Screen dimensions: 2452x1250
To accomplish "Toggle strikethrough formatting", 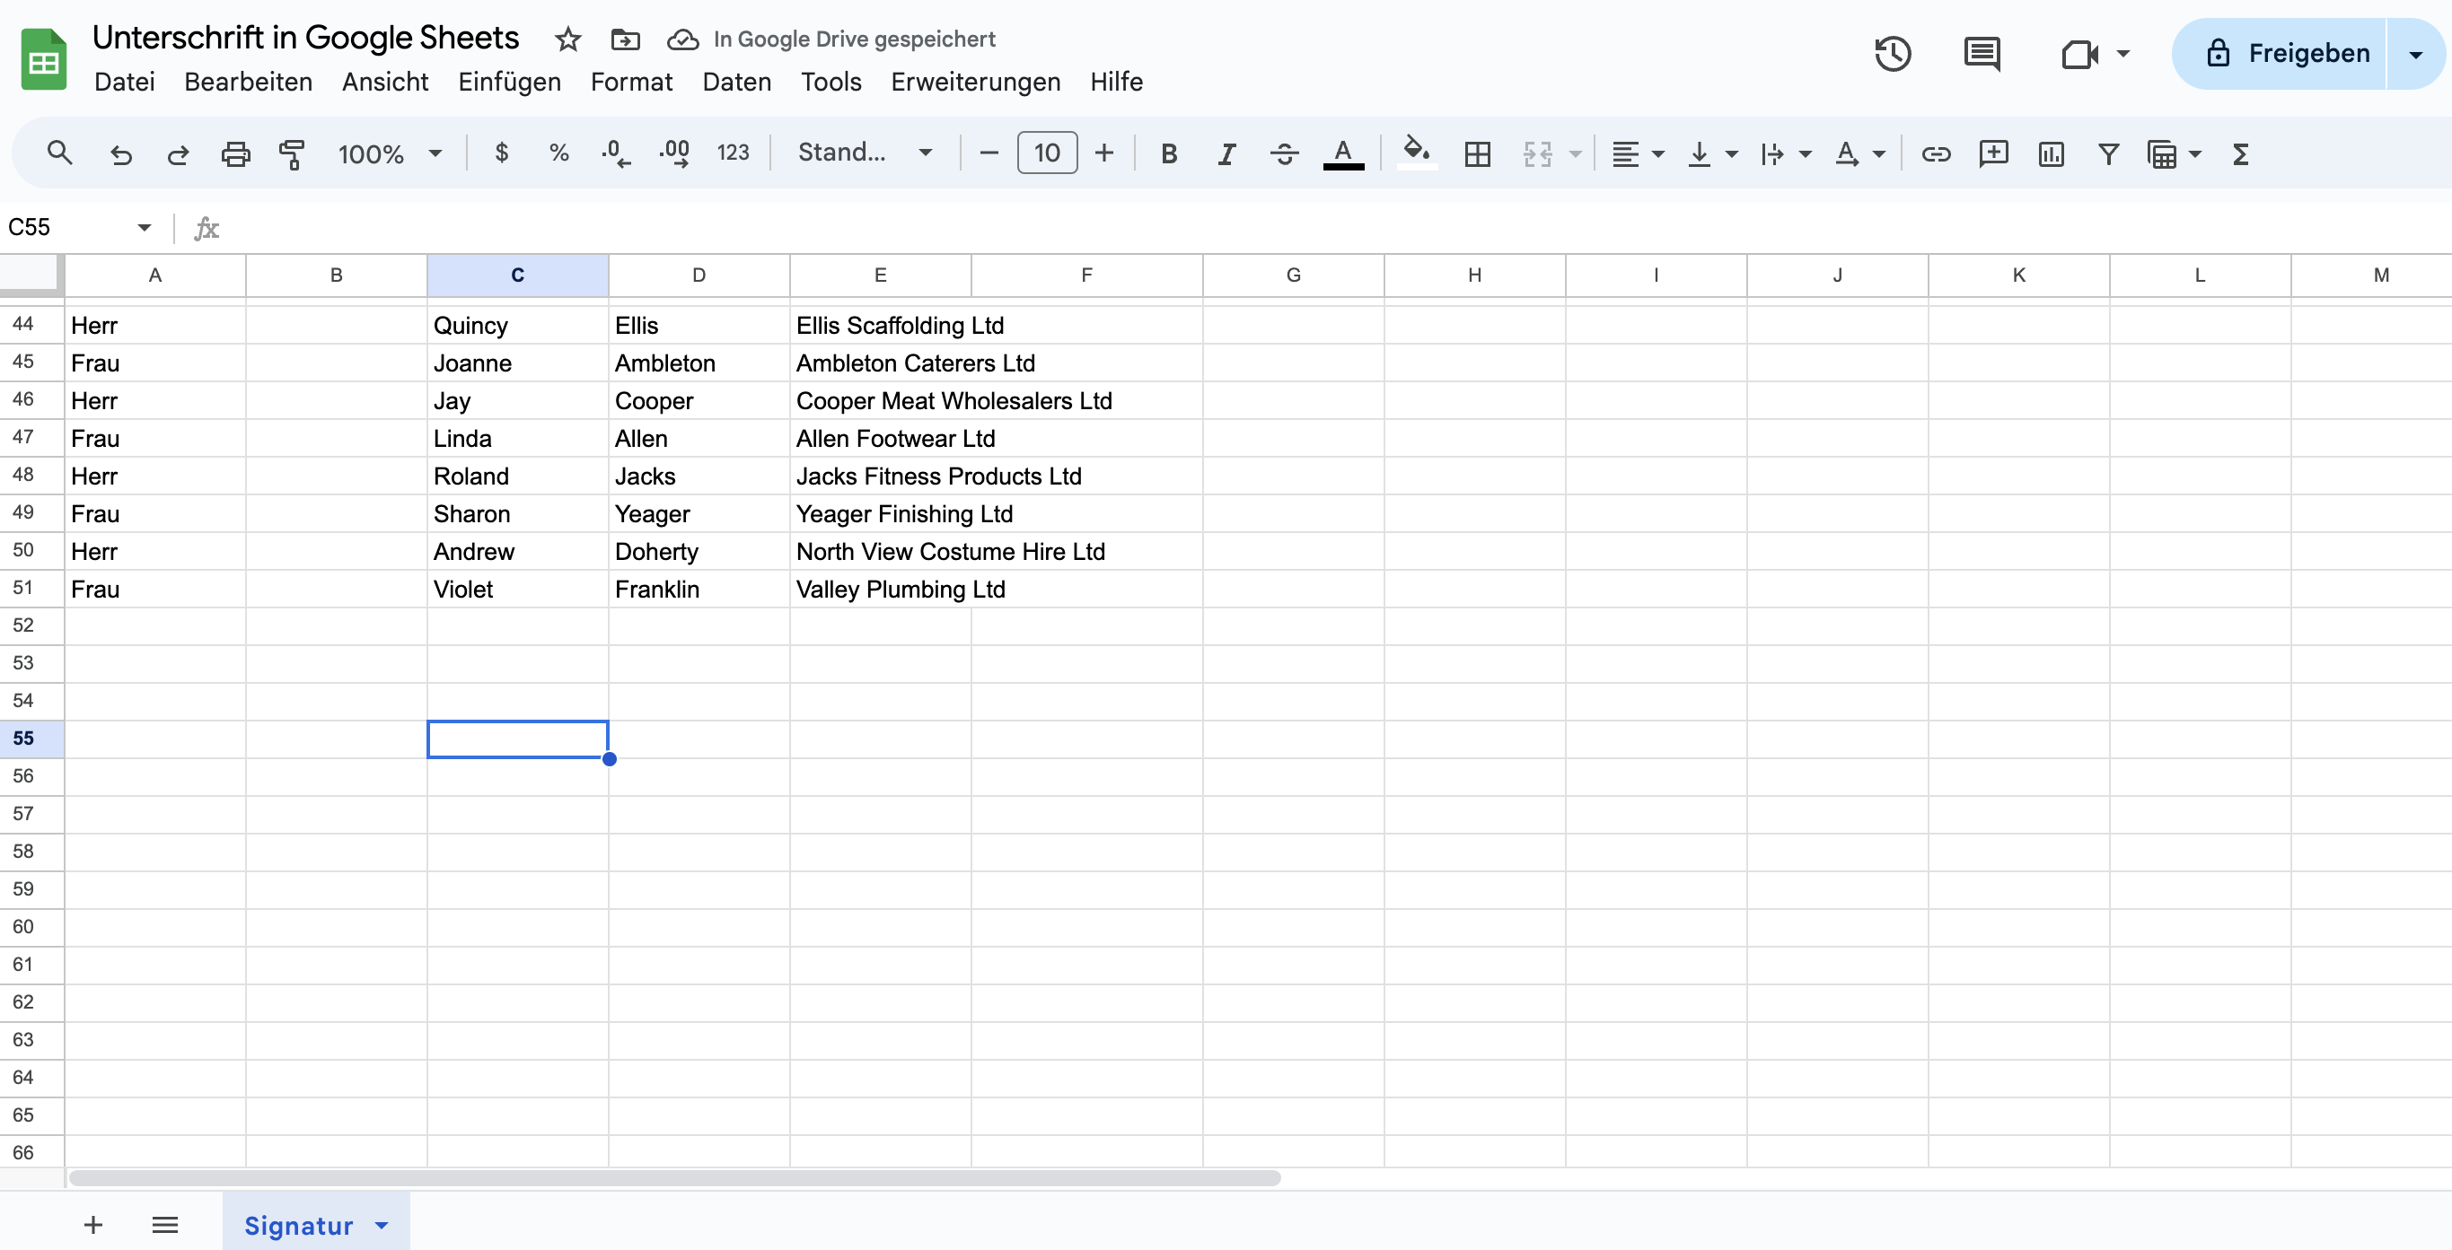I will (1284, 153).
